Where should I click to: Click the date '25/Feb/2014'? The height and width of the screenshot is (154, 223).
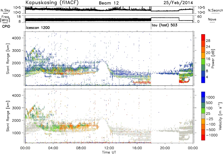coord(178,3)
